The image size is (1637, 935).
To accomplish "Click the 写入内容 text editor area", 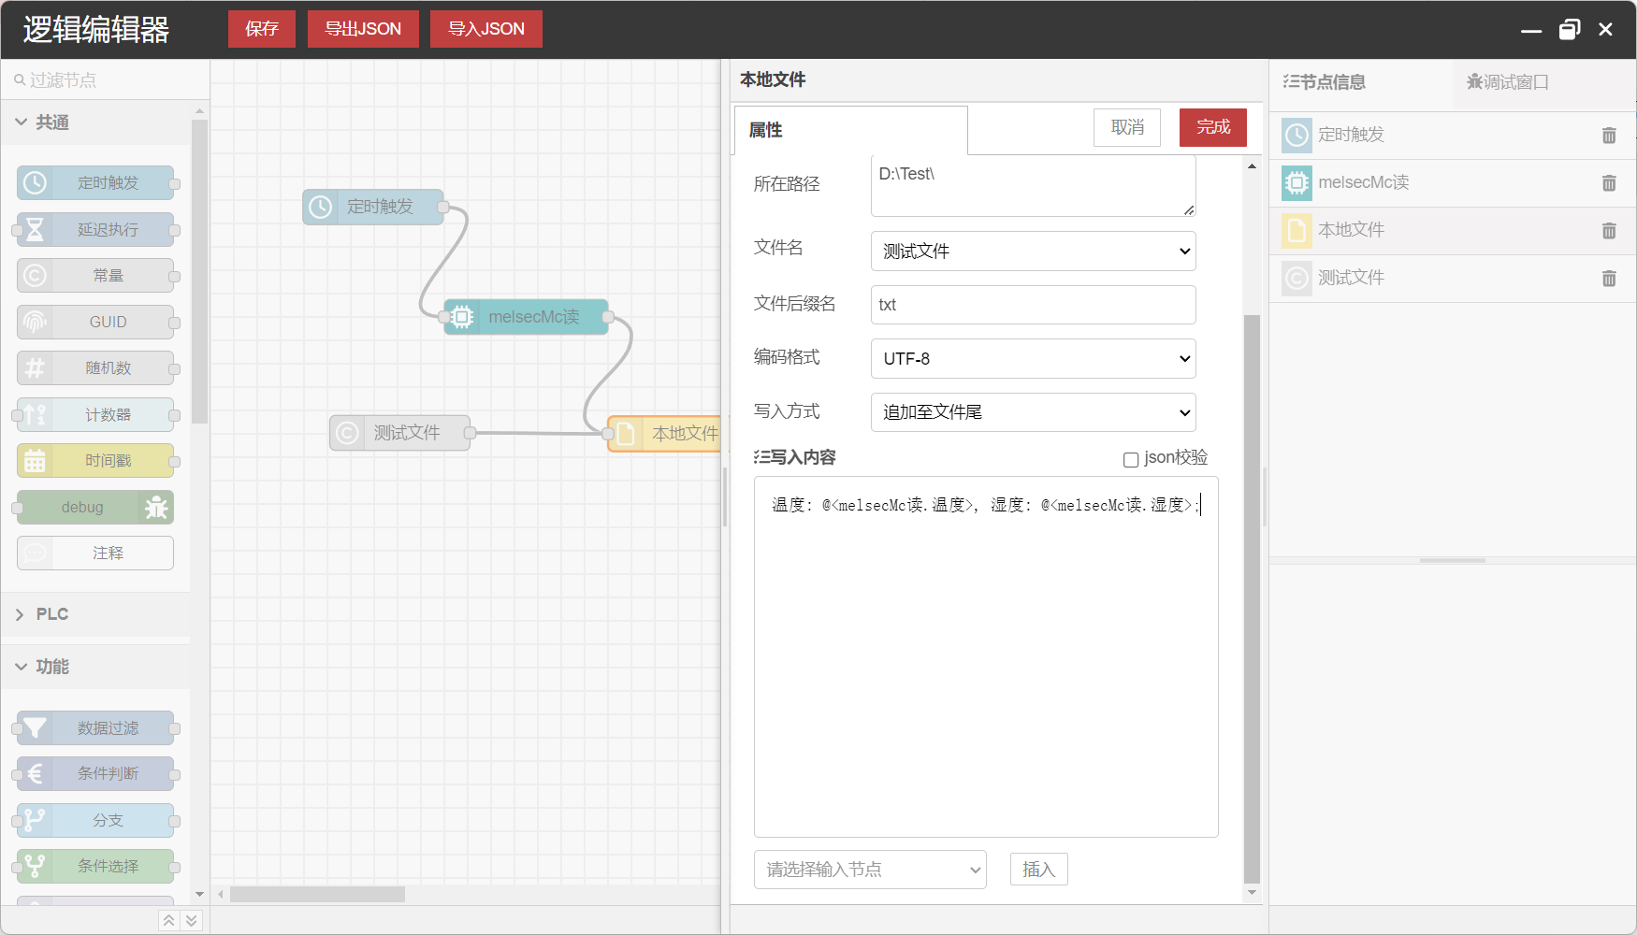I will [x=986, y=657].
